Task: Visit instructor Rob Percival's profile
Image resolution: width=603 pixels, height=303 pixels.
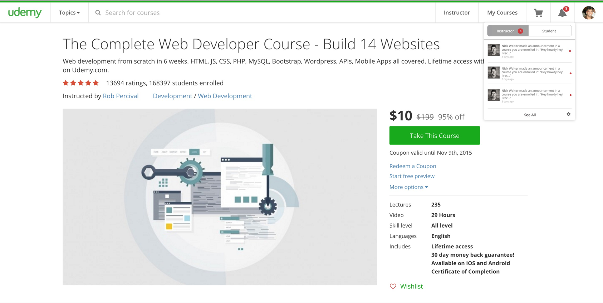Action: [x=121, y=96]
